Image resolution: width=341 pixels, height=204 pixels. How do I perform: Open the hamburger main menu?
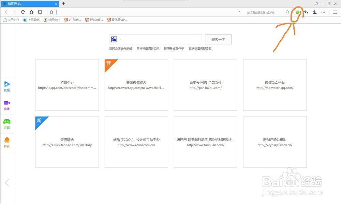335,12
